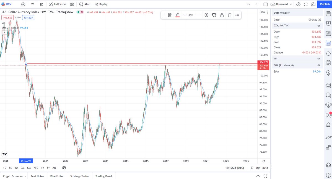Open News panel in right sidebar

(328, 34)
